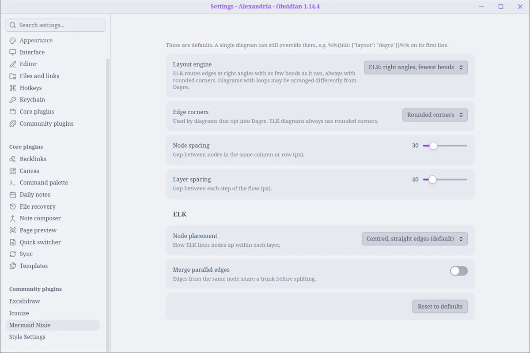Click the magnifier icon in the search box
Viewport: 530px width, 353px height.
(13, 25)
